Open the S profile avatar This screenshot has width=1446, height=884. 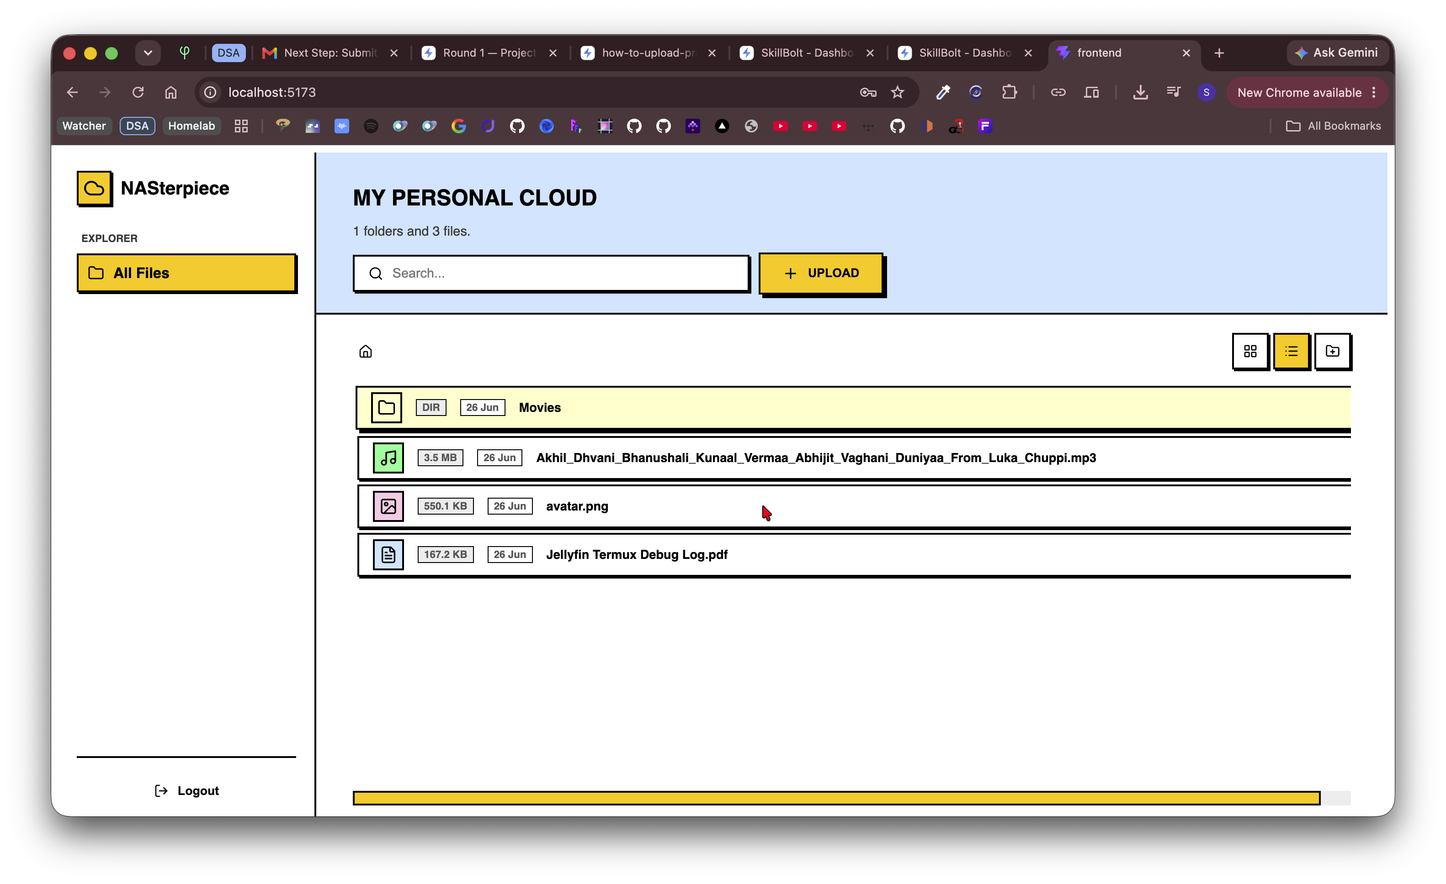pos(1206,92)
